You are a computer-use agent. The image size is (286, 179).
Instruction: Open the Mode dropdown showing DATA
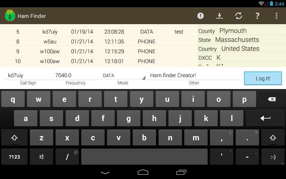tap(123, 76)
